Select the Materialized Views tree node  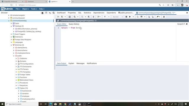click(x=26, y=80)
